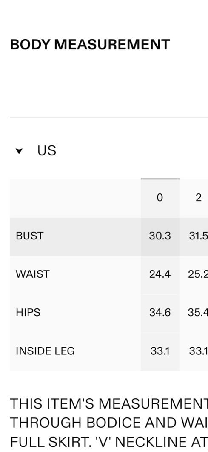This screenshot has width=208, height=452.
Task: Collapse the US size section triangle
Action: [19, 151]
